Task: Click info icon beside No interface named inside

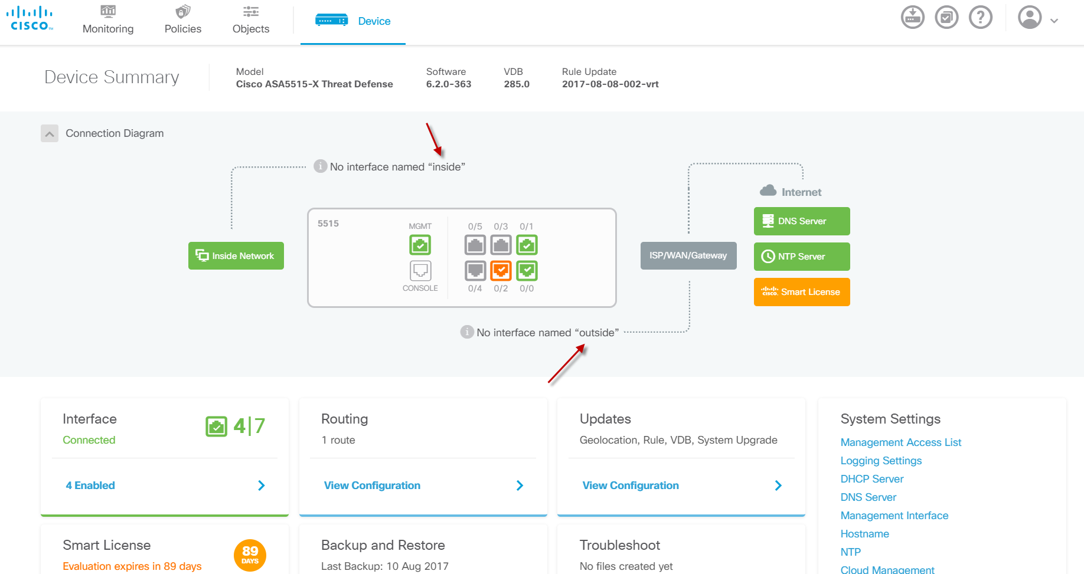Action: click(320, 166)
